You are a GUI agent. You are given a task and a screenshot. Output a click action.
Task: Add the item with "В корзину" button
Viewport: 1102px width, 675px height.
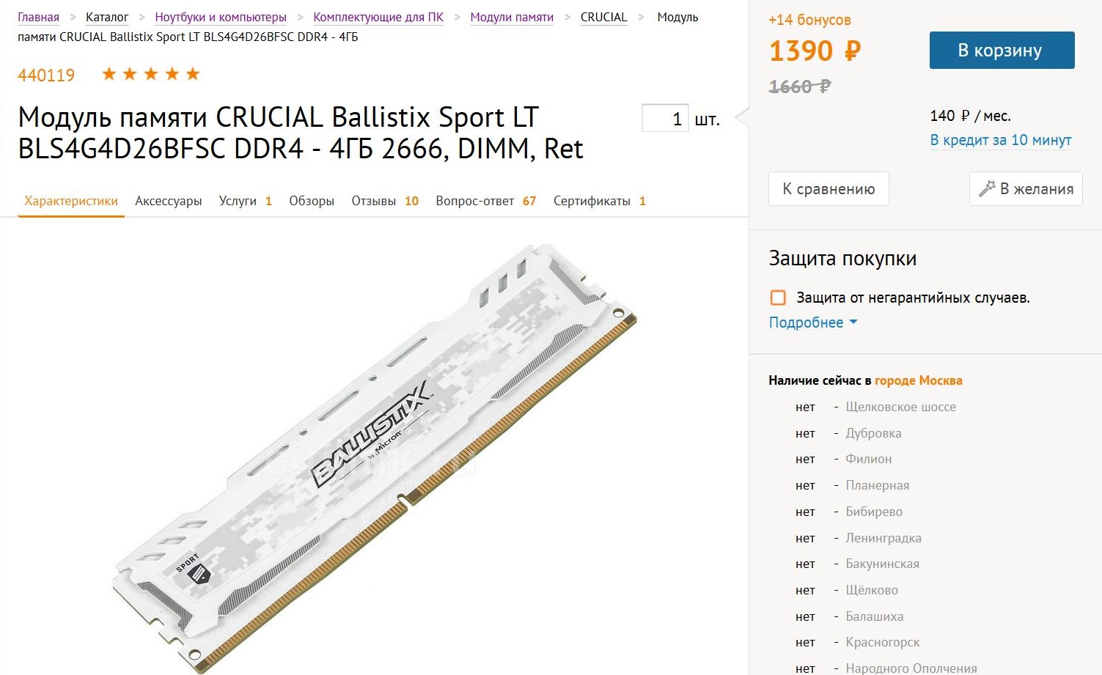point(1002,51)
